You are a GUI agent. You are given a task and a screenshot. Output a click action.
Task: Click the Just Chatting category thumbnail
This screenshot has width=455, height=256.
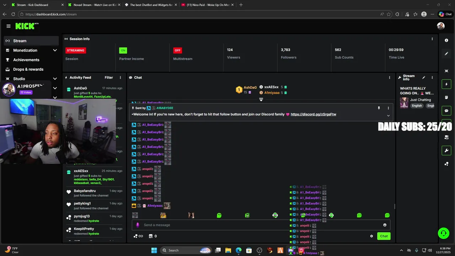pyautogui.click(x=404, y=102)
